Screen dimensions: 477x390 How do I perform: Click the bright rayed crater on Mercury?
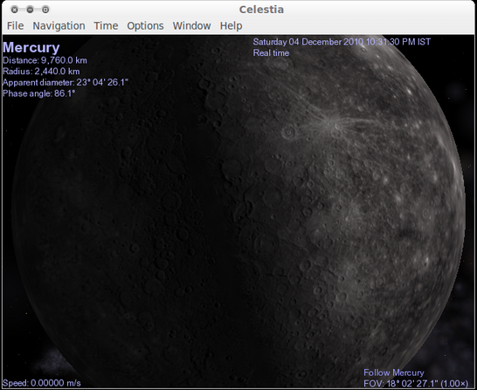tap(337, 126)
